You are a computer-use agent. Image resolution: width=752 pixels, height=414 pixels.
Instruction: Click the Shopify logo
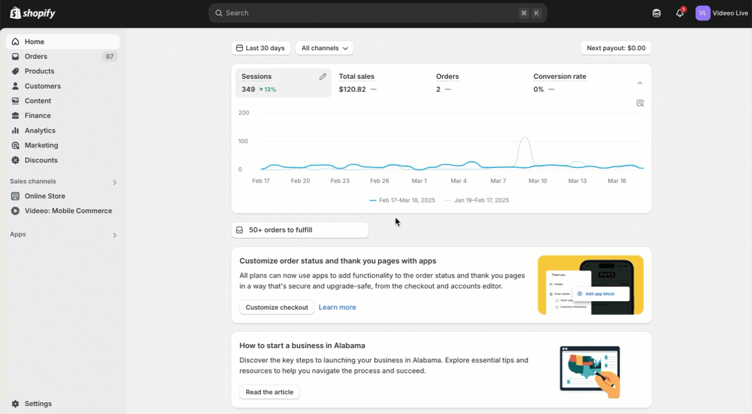tap(33, 13)
